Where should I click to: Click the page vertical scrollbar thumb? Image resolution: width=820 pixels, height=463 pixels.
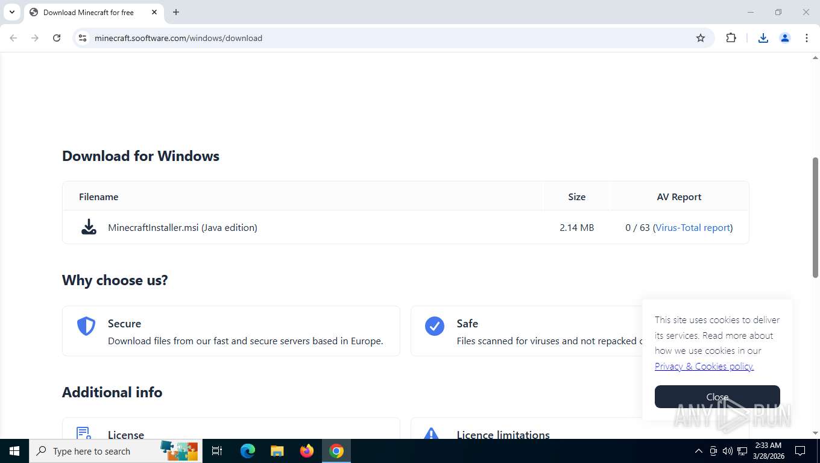point(815,217)
